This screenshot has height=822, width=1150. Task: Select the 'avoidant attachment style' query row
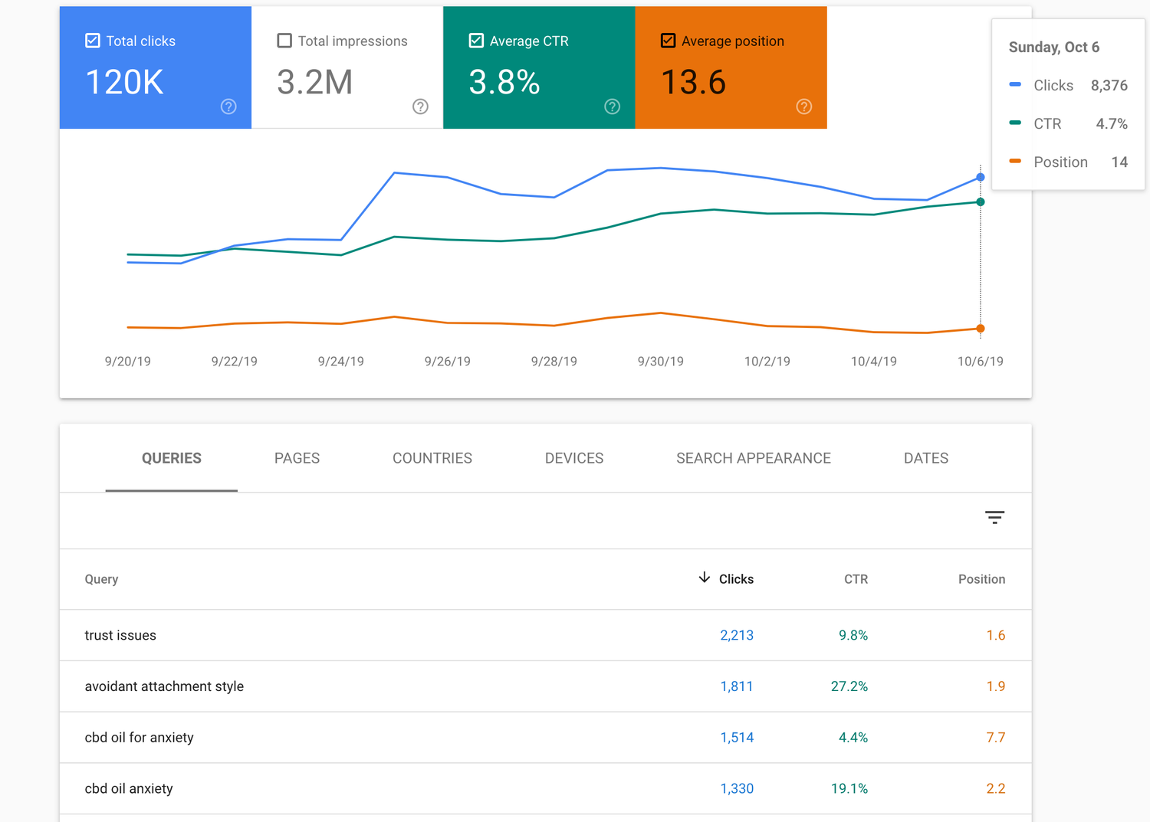click(x=164, y=686)
